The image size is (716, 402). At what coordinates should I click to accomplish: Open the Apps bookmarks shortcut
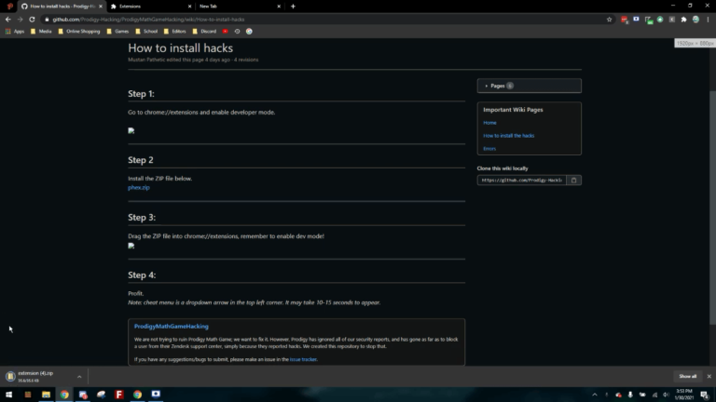(x=15, y=31)
